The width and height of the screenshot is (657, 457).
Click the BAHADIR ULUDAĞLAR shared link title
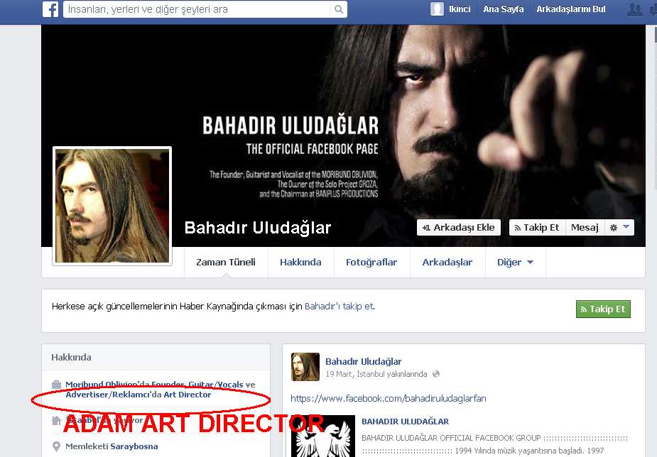405,422
